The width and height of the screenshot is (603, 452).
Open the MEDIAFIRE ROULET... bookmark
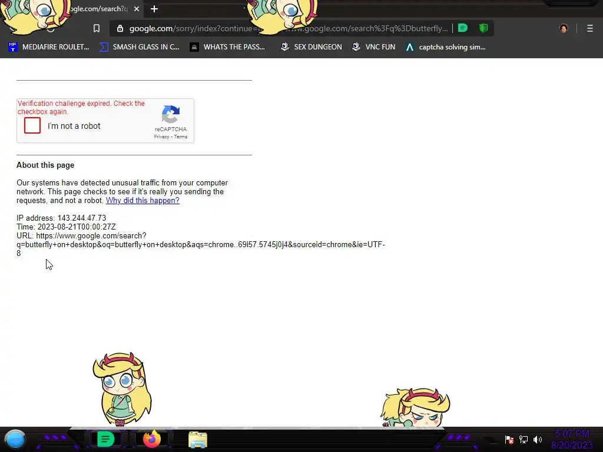click(48, 47)
